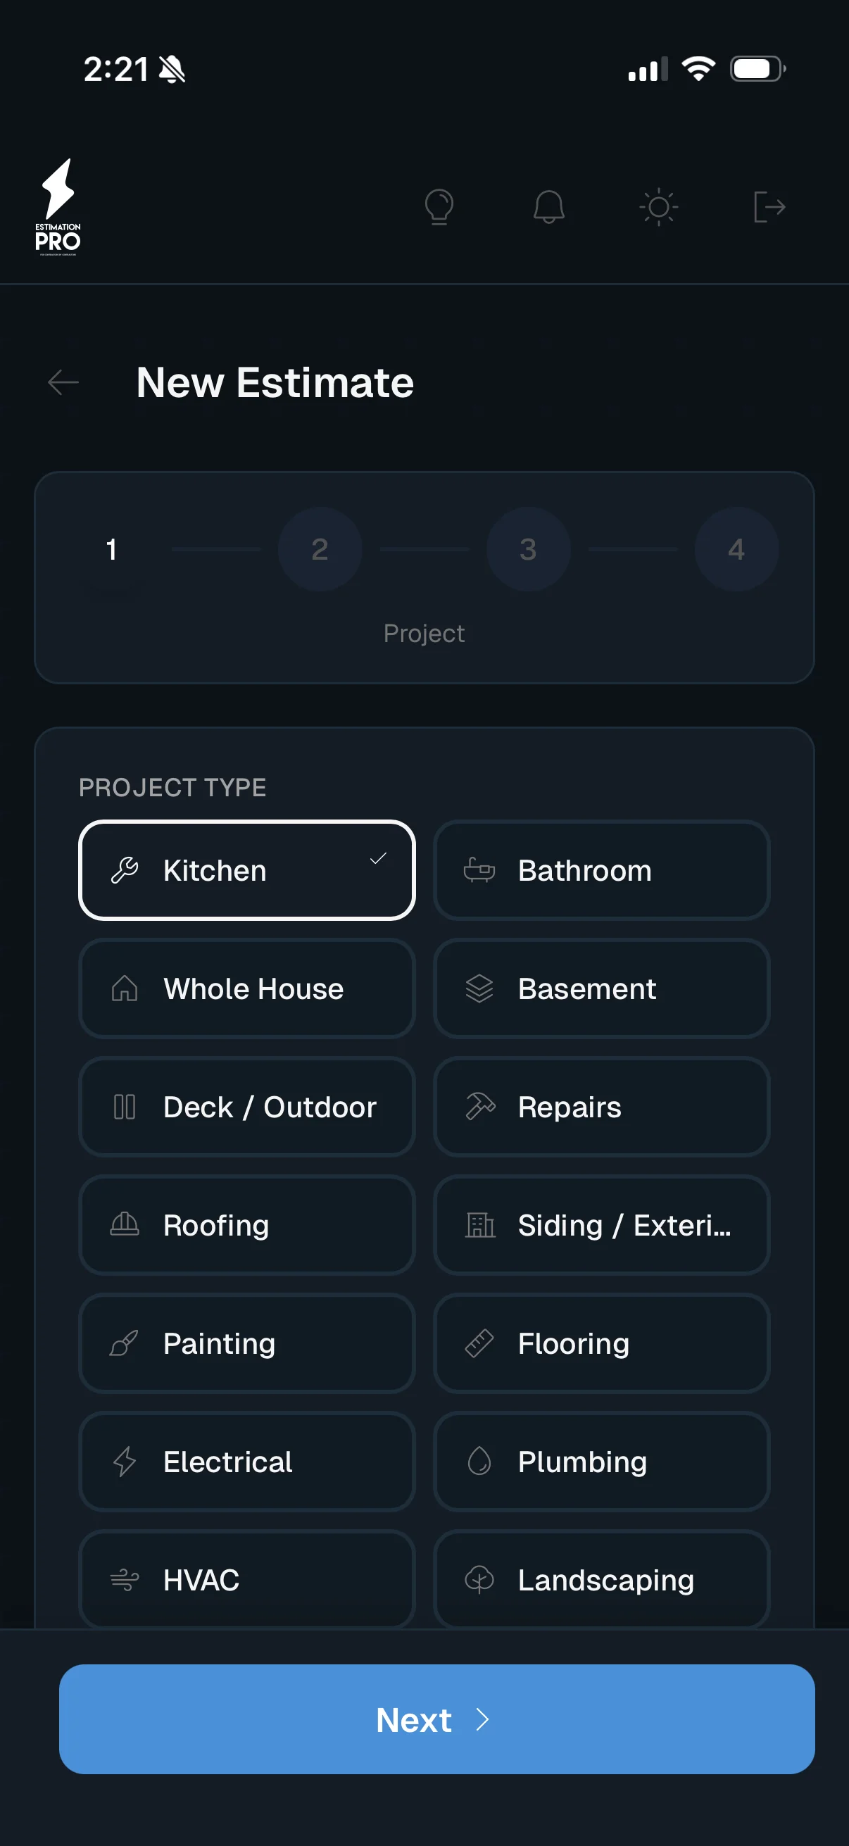
Task: Click the lightbulb ideas icon
Action: pos(440,206)
